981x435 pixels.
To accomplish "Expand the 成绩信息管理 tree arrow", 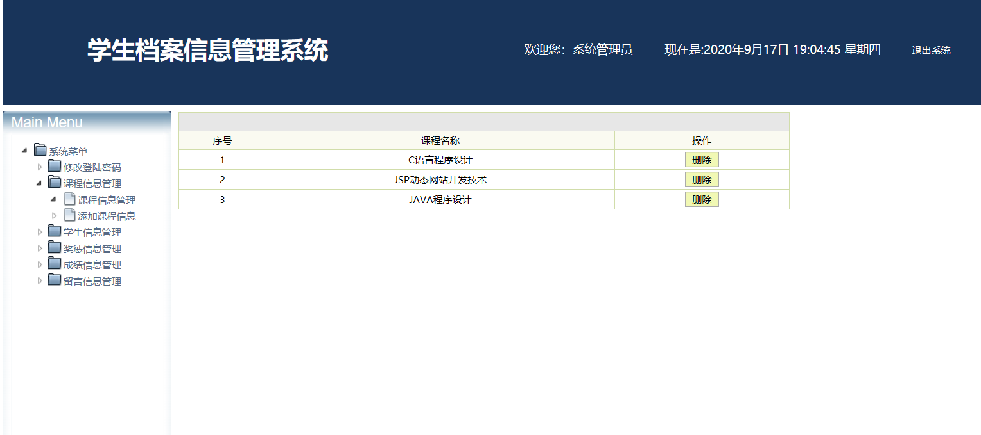I will tap(39, 264).
